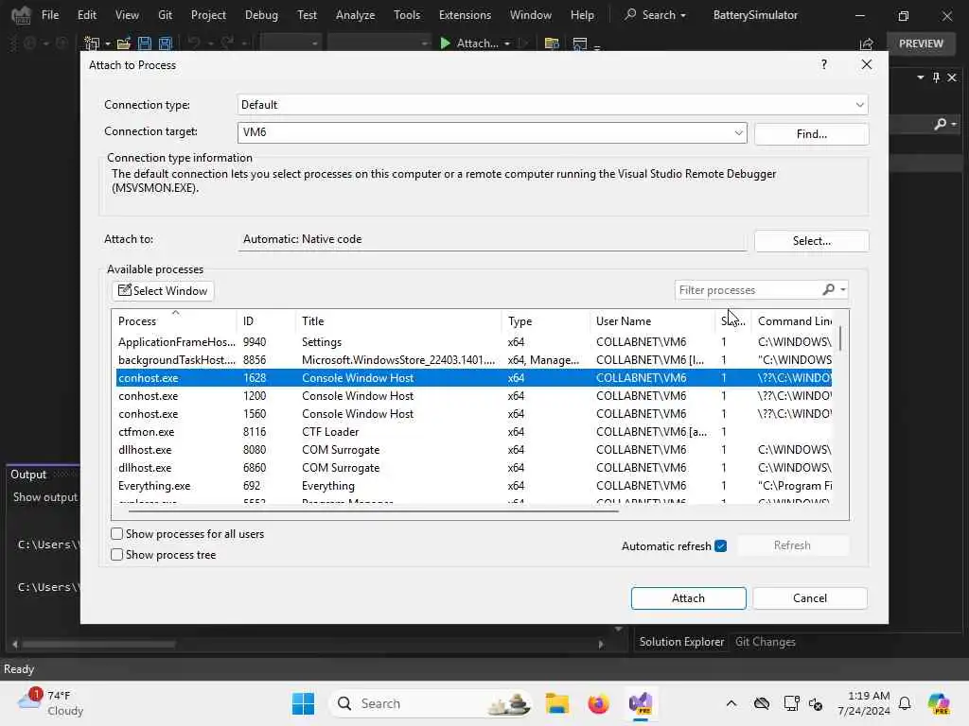Open side panel window position dropdown
This screenshot has width=969, height=726.
[x=921, y=78]
